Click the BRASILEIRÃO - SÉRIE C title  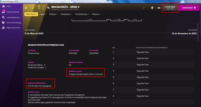point(65,7)
